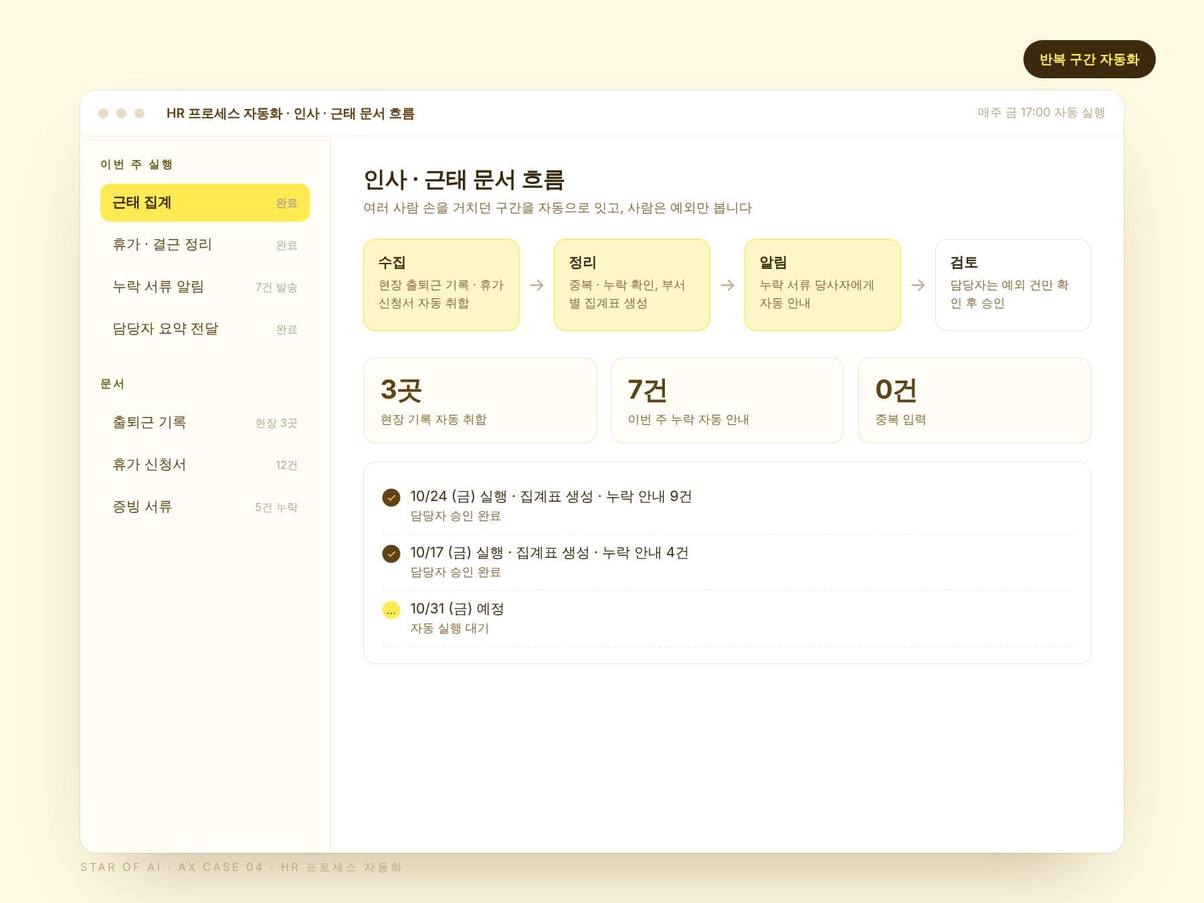Screen dimensions: 1204x903
Task: Click the 정리 step card
Action: pyautogui.click(x=632, y=285)
